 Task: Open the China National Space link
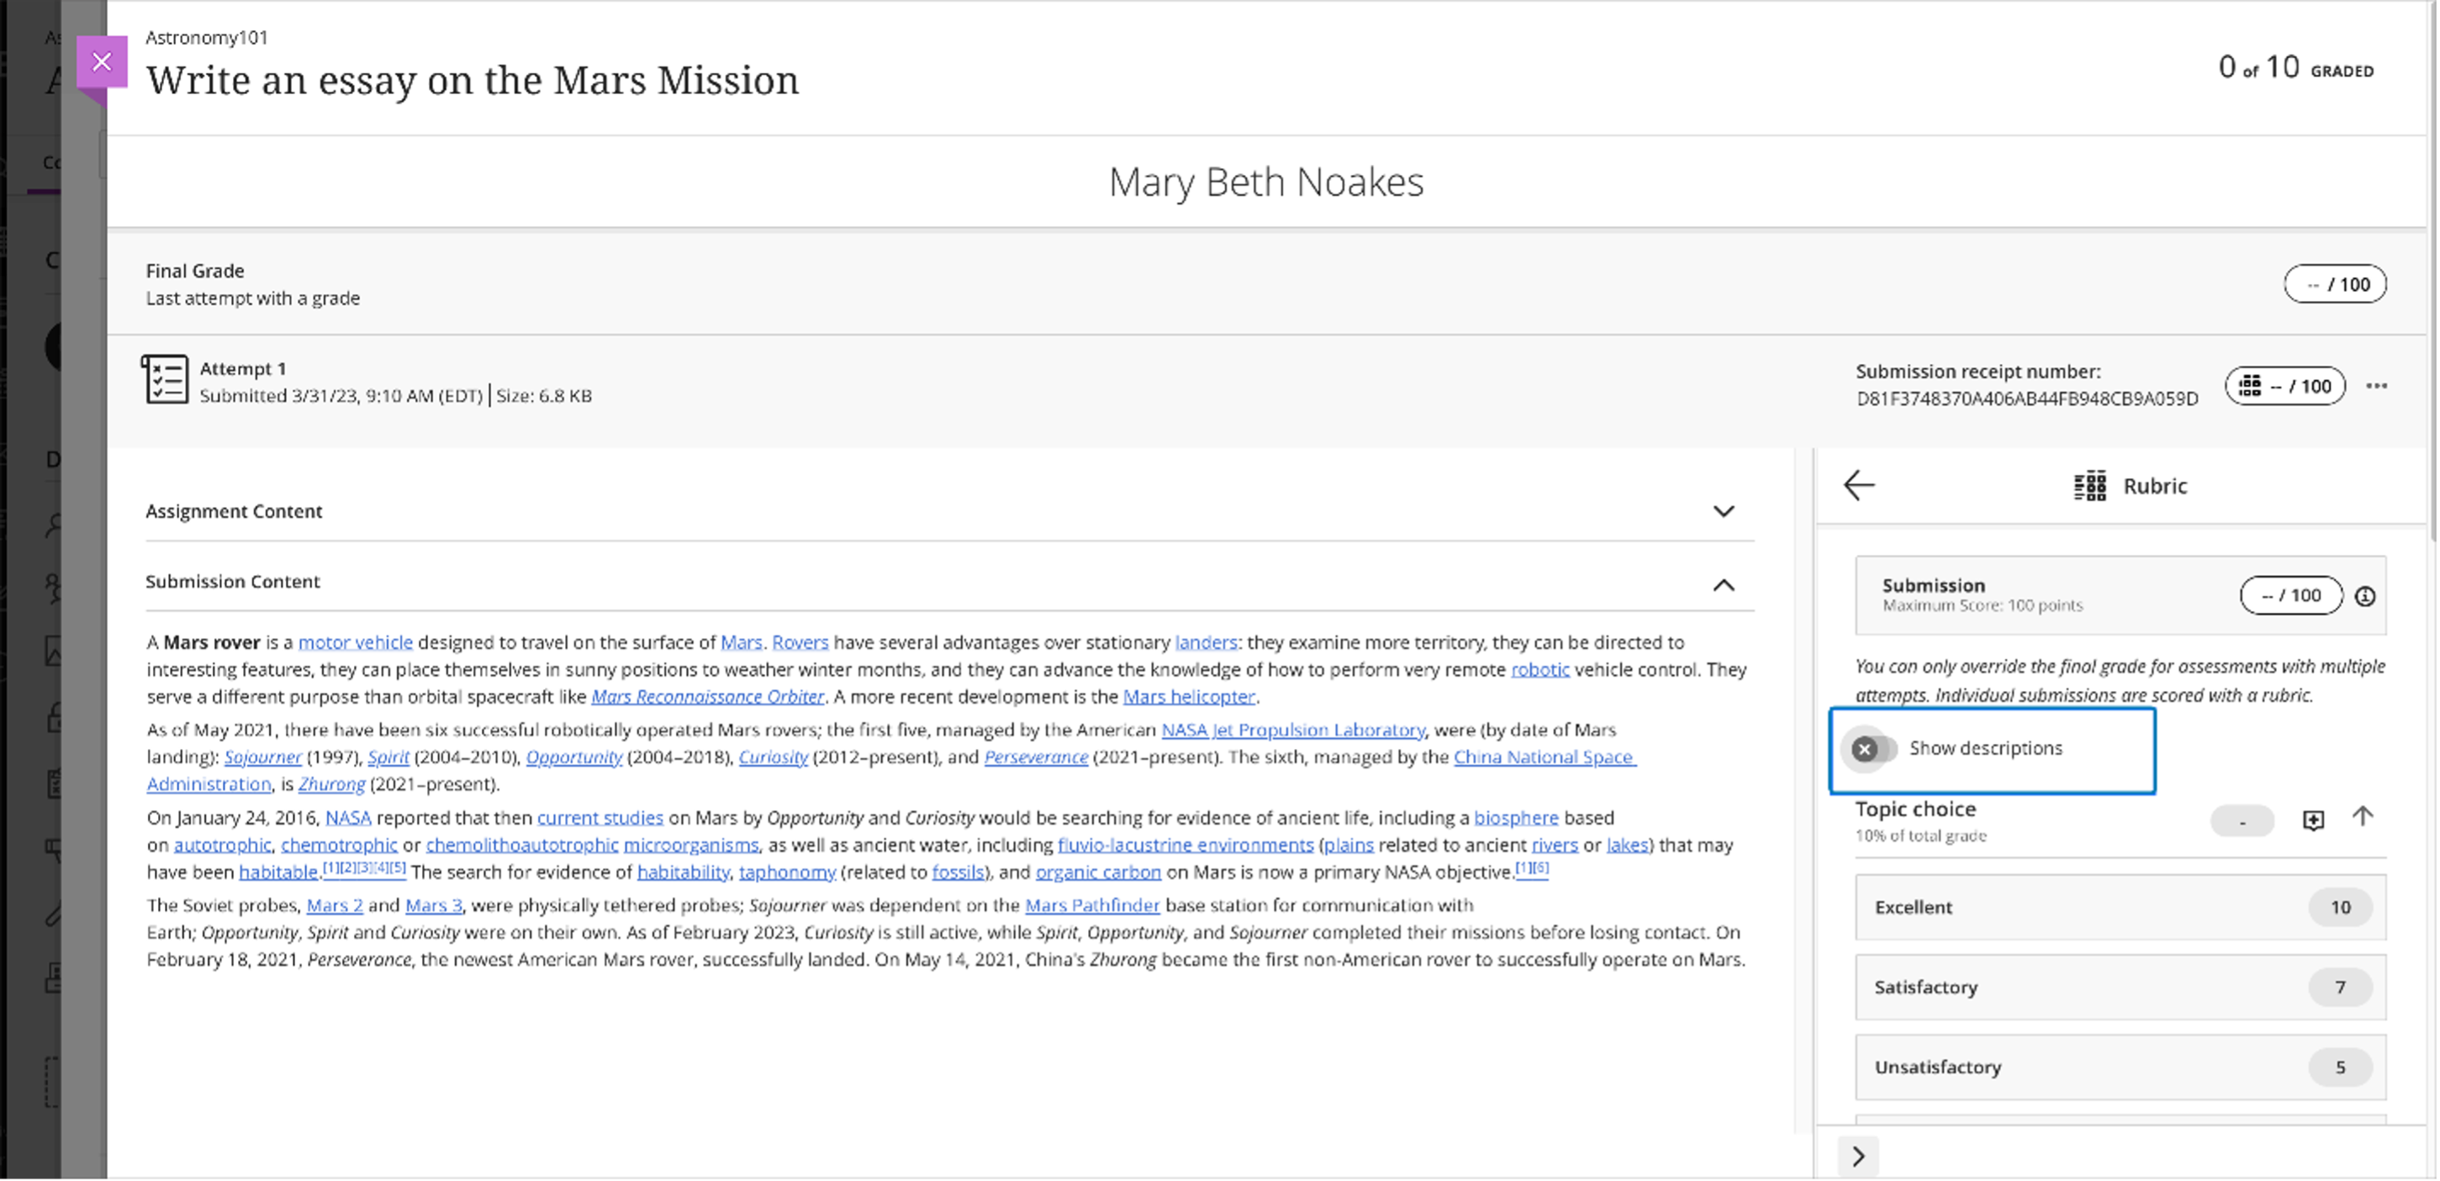click(x=1545, y=757)
